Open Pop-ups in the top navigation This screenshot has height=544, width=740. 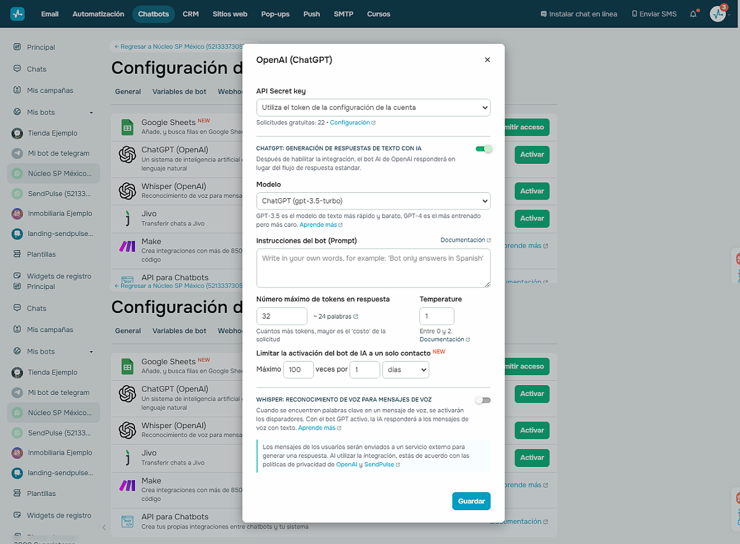point(275,14)
